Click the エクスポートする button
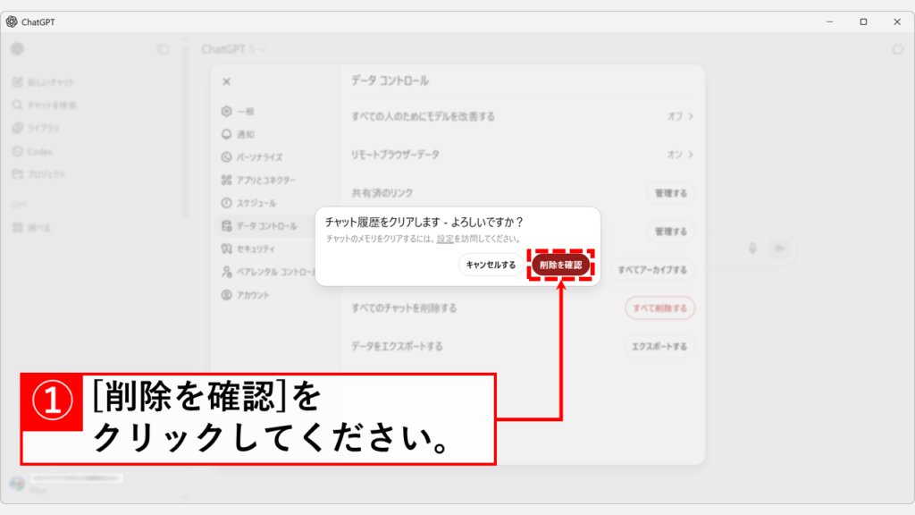 coord(659,346)
